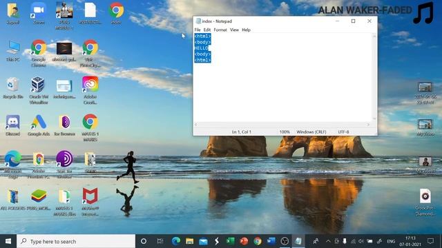Open the Mail app from the taskbar
Viewport: 442px width, 248px height.
(x=203, y=241)
